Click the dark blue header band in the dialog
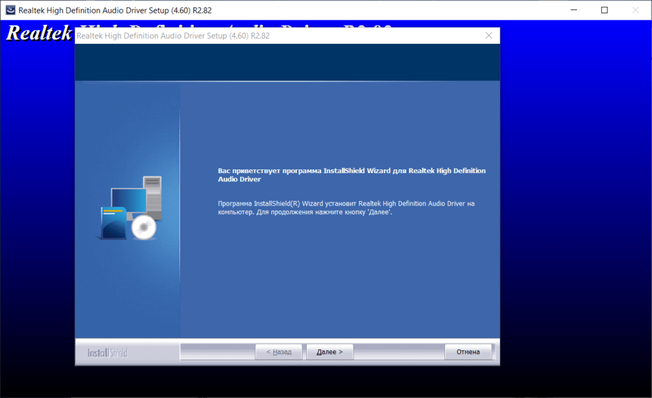Viewport: 652px width, 398px height. [x=287, y=62]
